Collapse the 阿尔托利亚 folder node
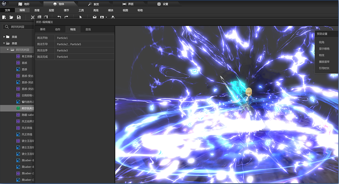 tap(8, 50)
